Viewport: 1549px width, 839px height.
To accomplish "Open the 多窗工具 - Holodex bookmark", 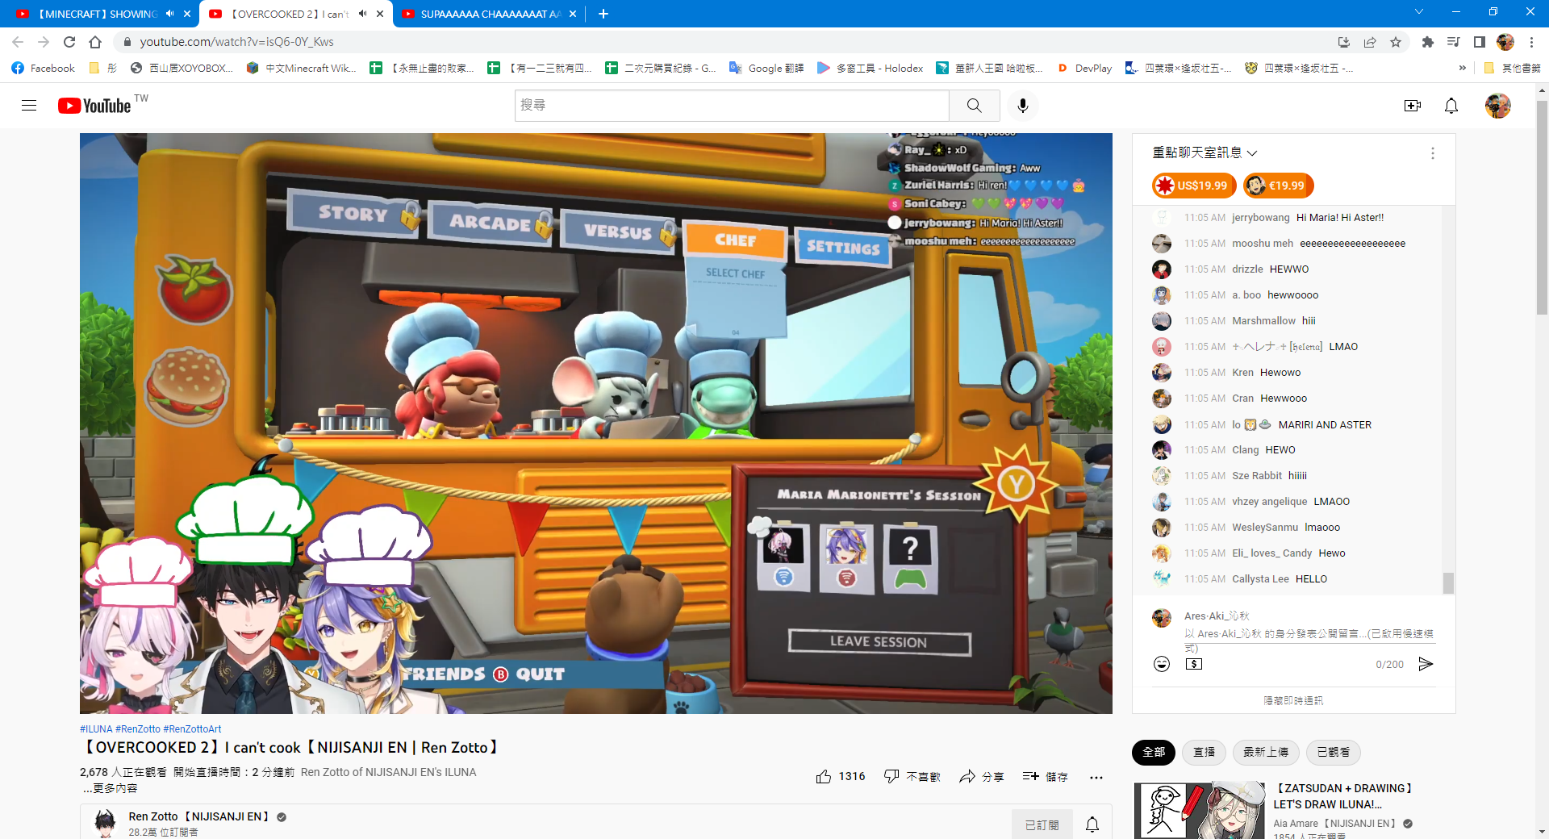I will click(x=870, y=68).
